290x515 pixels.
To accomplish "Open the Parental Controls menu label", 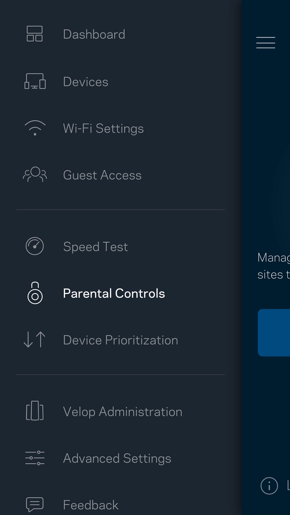I will click(x=114, y=293).
